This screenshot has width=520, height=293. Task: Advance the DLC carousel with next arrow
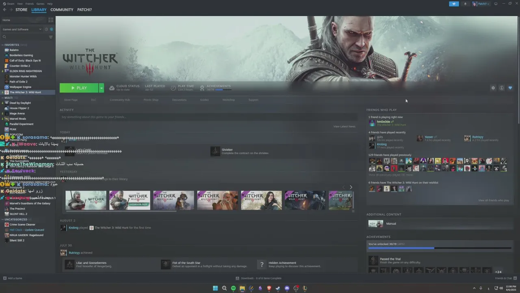[x=351, y=187]
